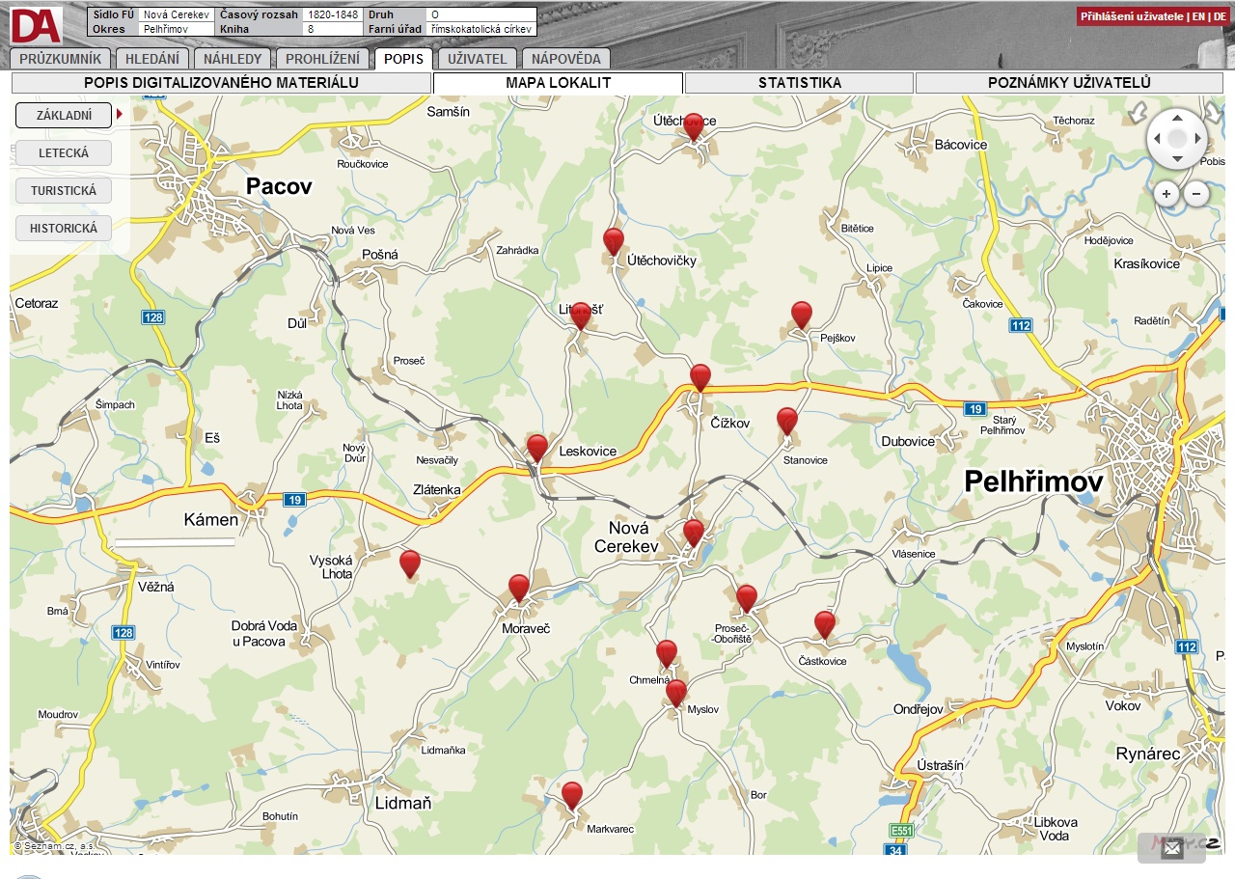
Task: Zoom in with the plus map button
Action: coord(1166,194)
